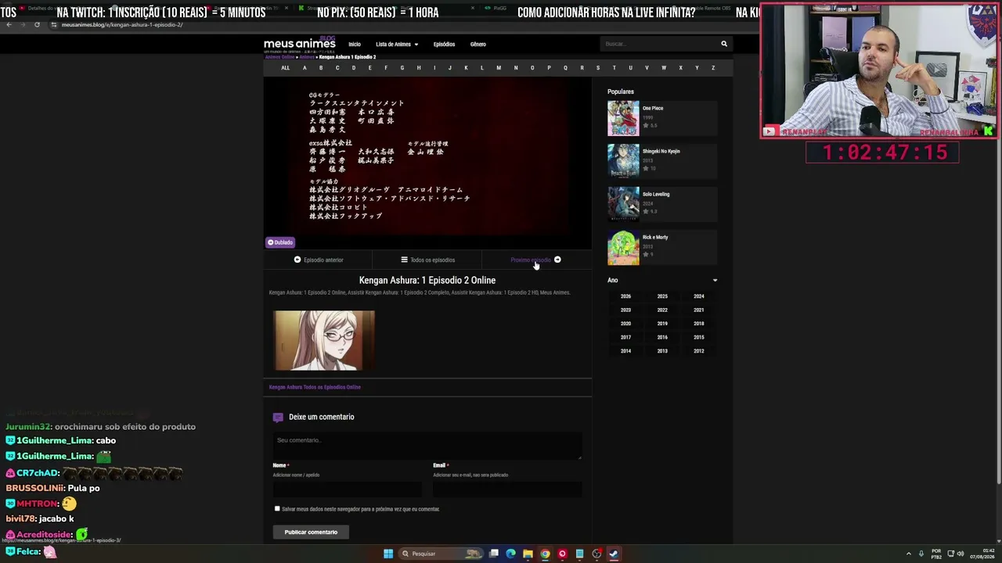Open Solo Leveling in Populares
The height and width of the screenshot is (563, 1002).
[656, 195]
